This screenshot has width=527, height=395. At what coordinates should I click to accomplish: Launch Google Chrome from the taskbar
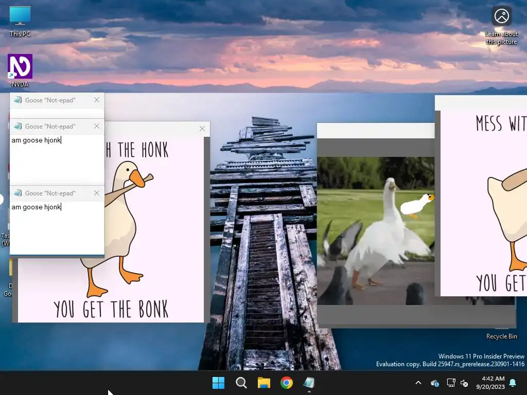287,383
